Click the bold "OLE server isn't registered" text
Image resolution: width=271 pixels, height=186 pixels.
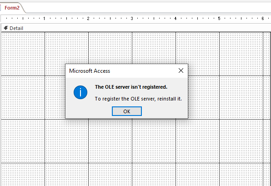[x=131, y=87]
